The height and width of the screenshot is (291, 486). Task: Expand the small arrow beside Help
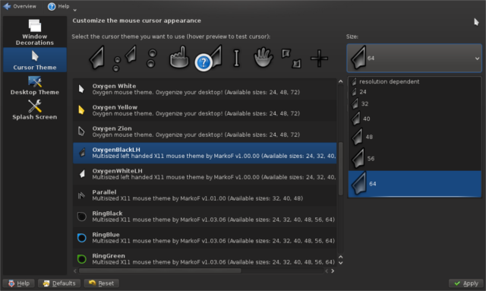74,10
